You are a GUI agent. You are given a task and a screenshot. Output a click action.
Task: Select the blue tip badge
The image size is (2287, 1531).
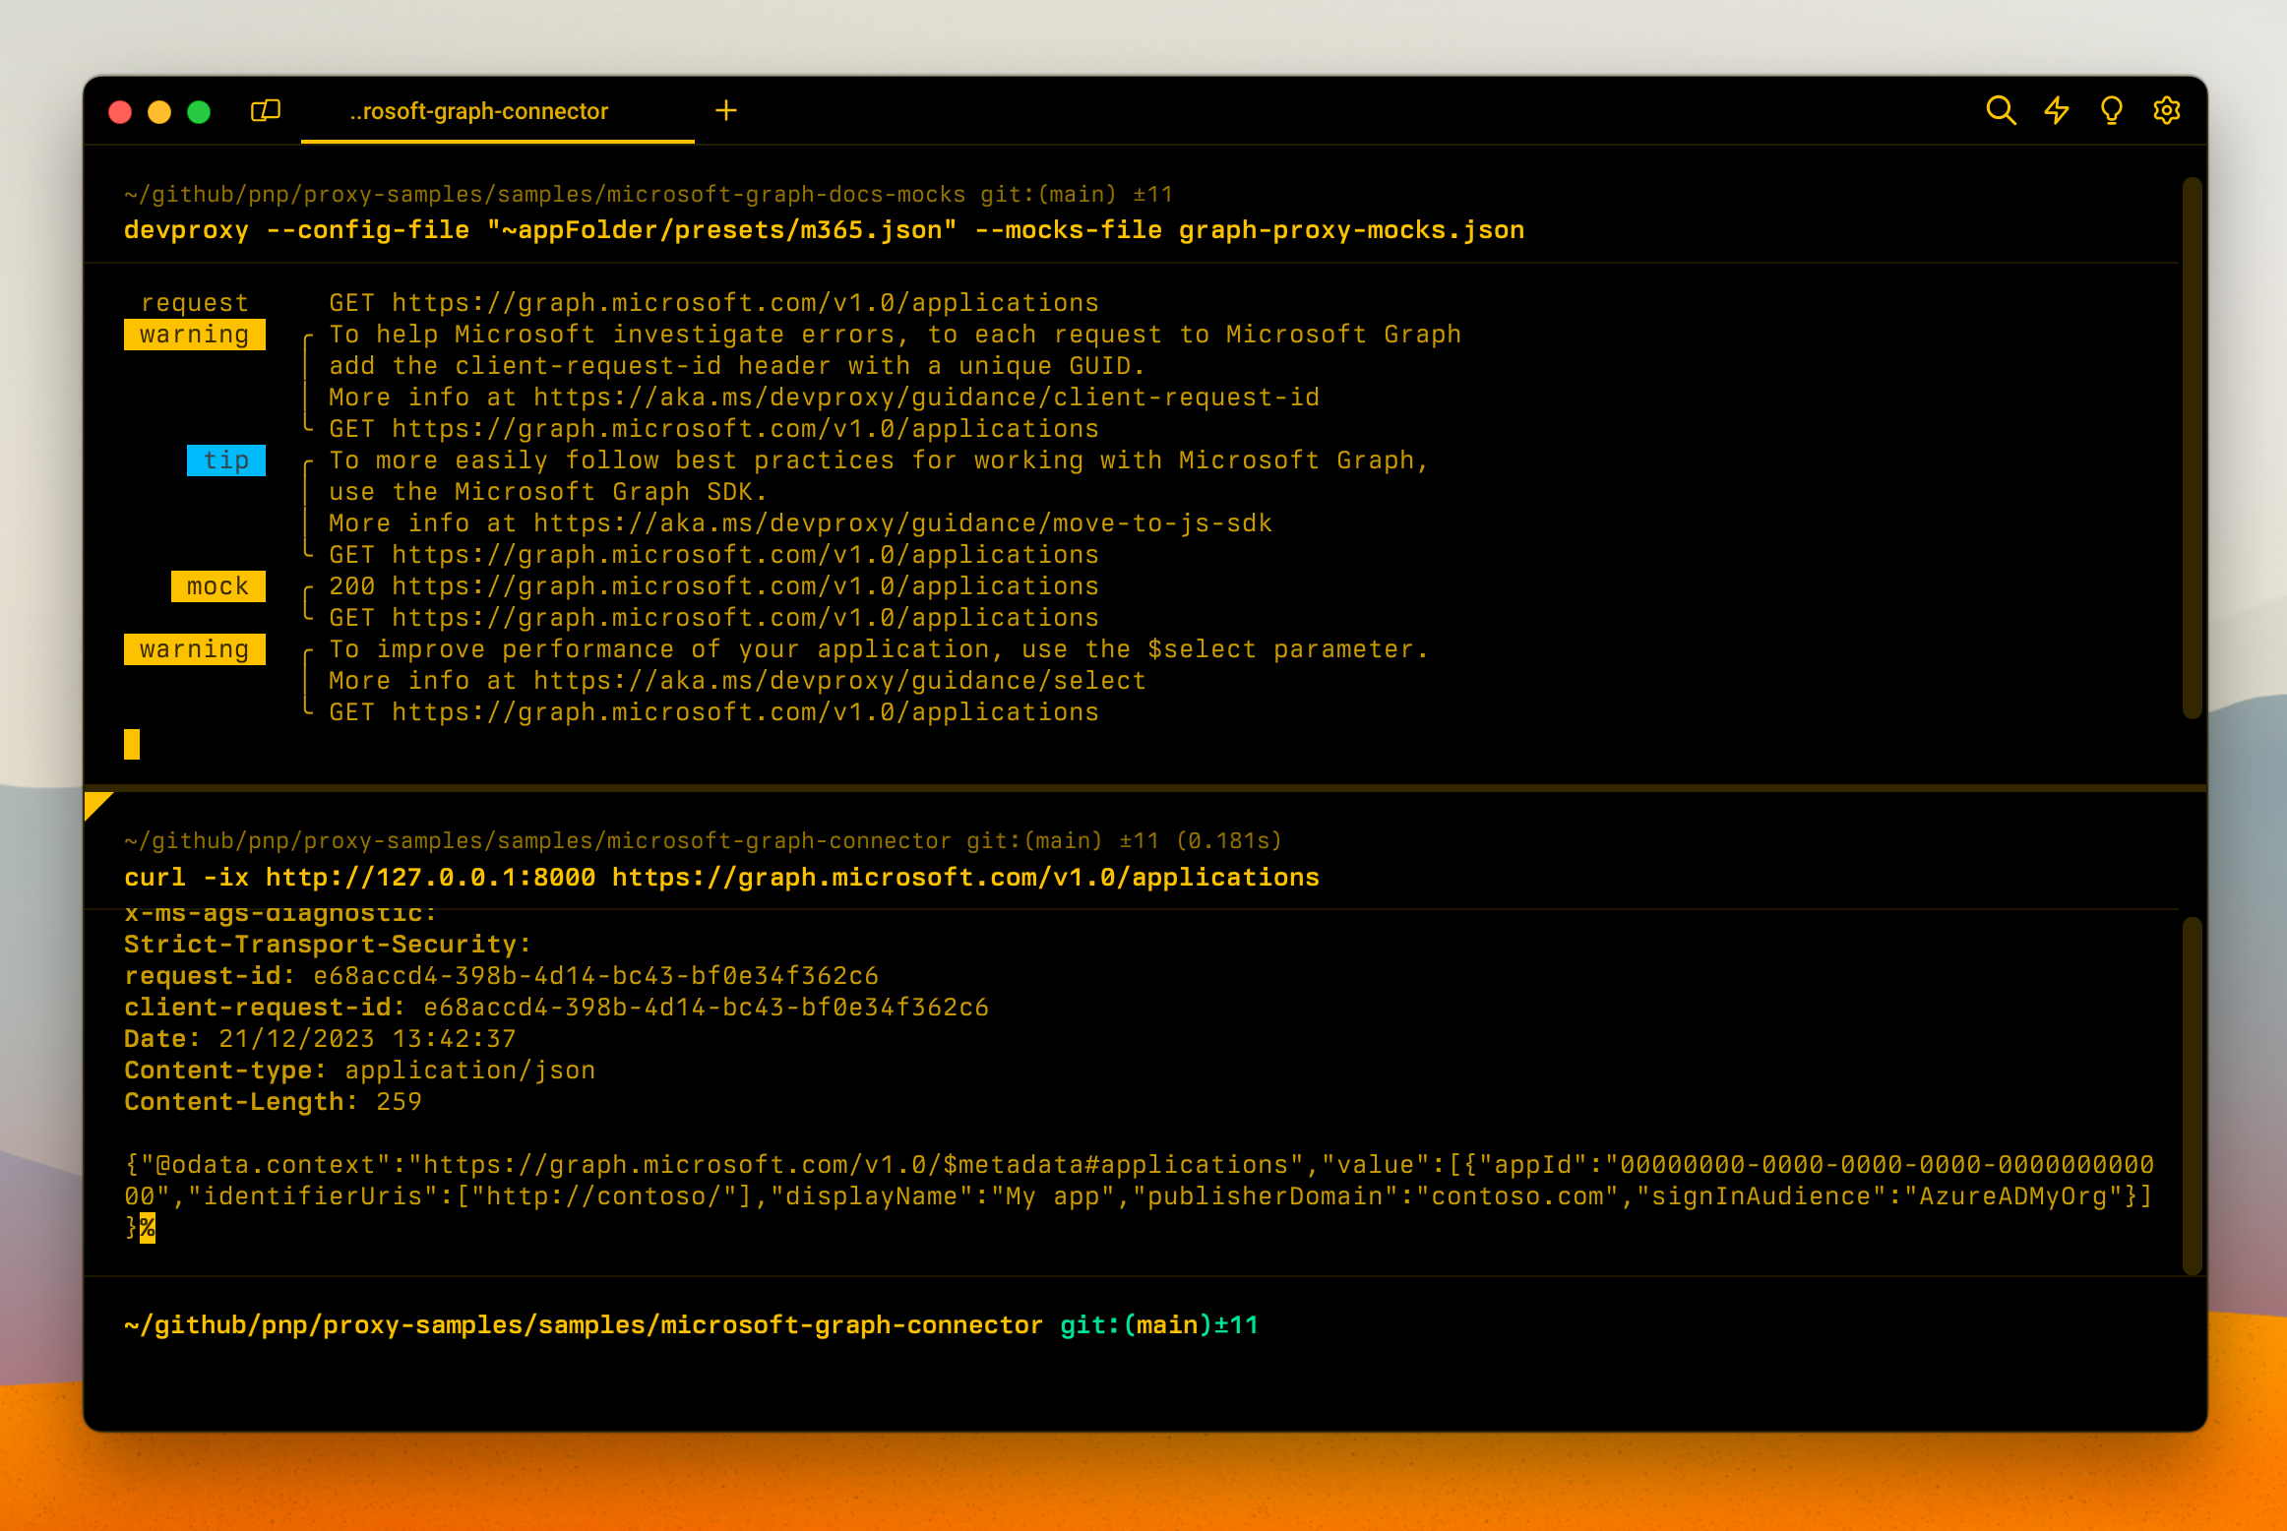click(225, 459)
